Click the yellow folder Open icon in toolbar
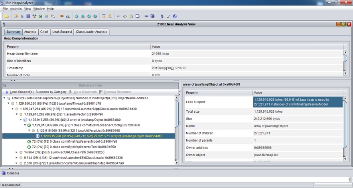Screen dimensions: 353x188 (x=6, y=16)
